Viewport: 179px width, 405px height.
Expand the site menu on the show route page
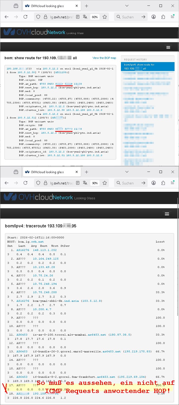coord(168,47)
